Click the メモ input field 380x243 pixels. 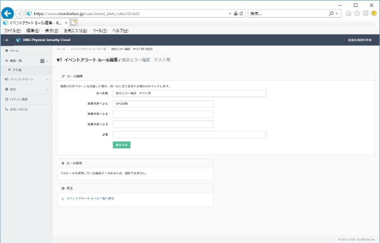189,134
